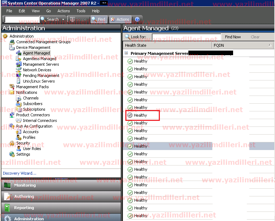
Task: Click the Notifications envelope icon
Action: [12, 92]
